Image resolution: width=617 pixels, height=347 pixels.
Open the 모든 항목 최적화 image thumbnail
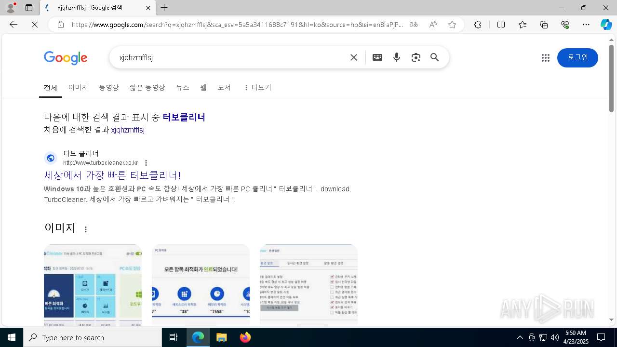pos(201,285)
